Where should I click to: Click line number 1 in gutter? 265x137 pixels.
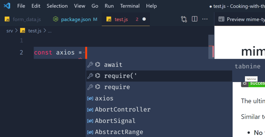(x=21, y=40)
